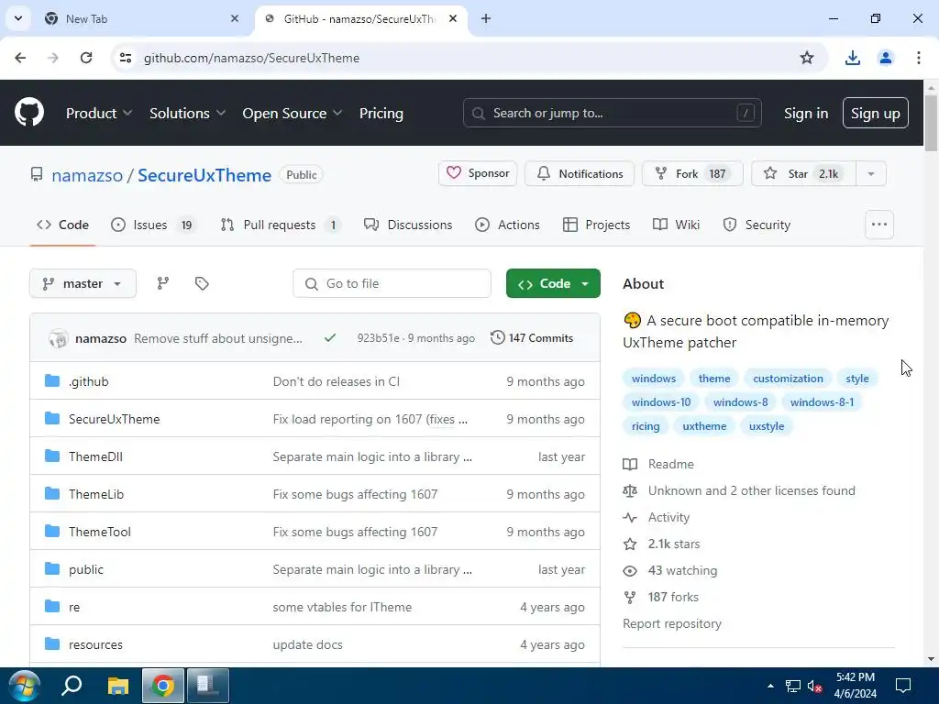
Task: Click the Star button for the repository
Action: pyautogui.click(x=803, y=173)
